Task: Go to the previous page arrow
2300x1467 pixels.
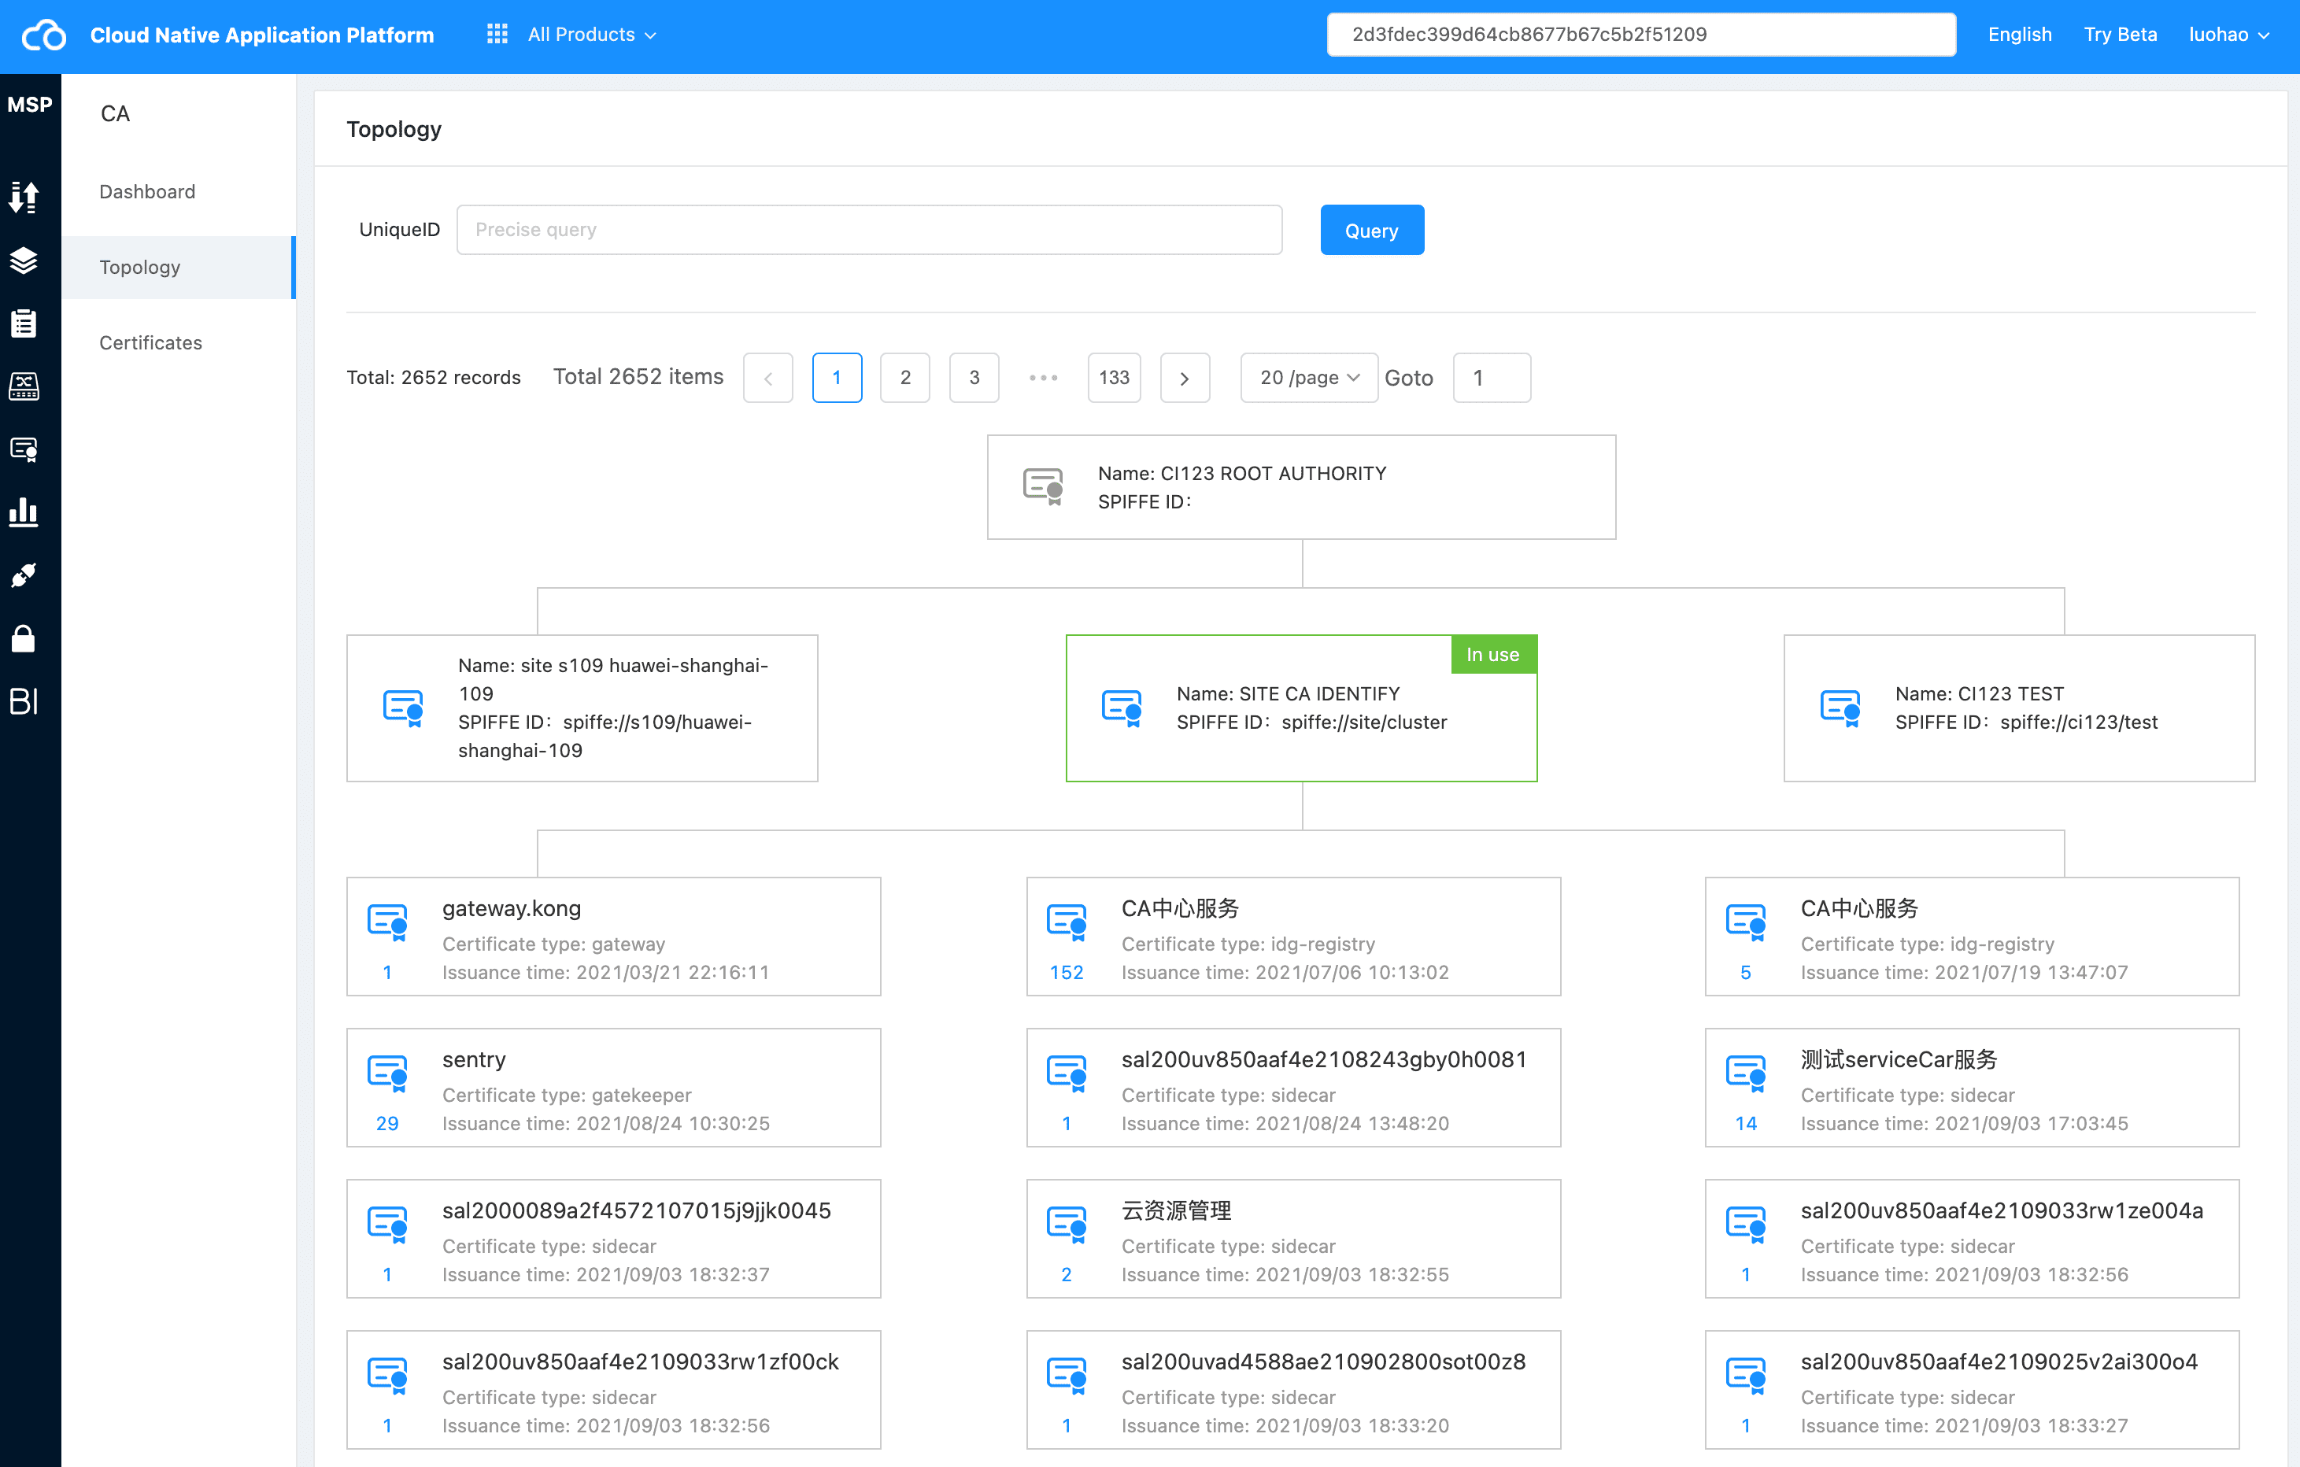Action: tap(768, 377)
